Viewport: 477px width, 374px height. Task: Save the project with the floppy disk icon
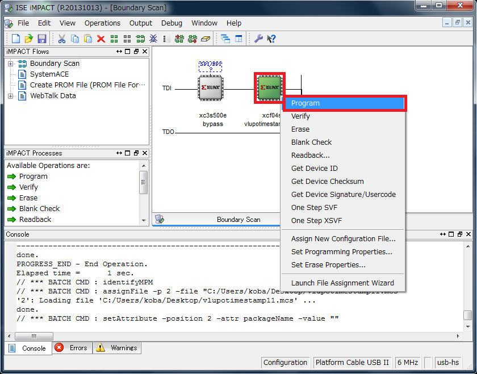point(41,39)
